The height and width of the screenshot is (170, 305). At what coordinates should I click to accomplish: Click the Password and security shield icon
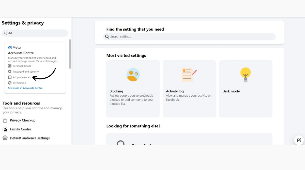coord(10,72)
